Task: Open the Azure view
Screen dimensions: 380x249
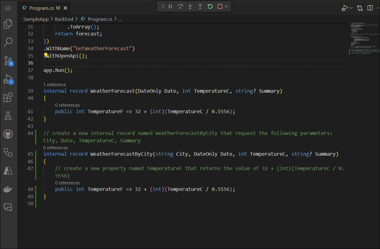Action: click(x=8, y=171)
